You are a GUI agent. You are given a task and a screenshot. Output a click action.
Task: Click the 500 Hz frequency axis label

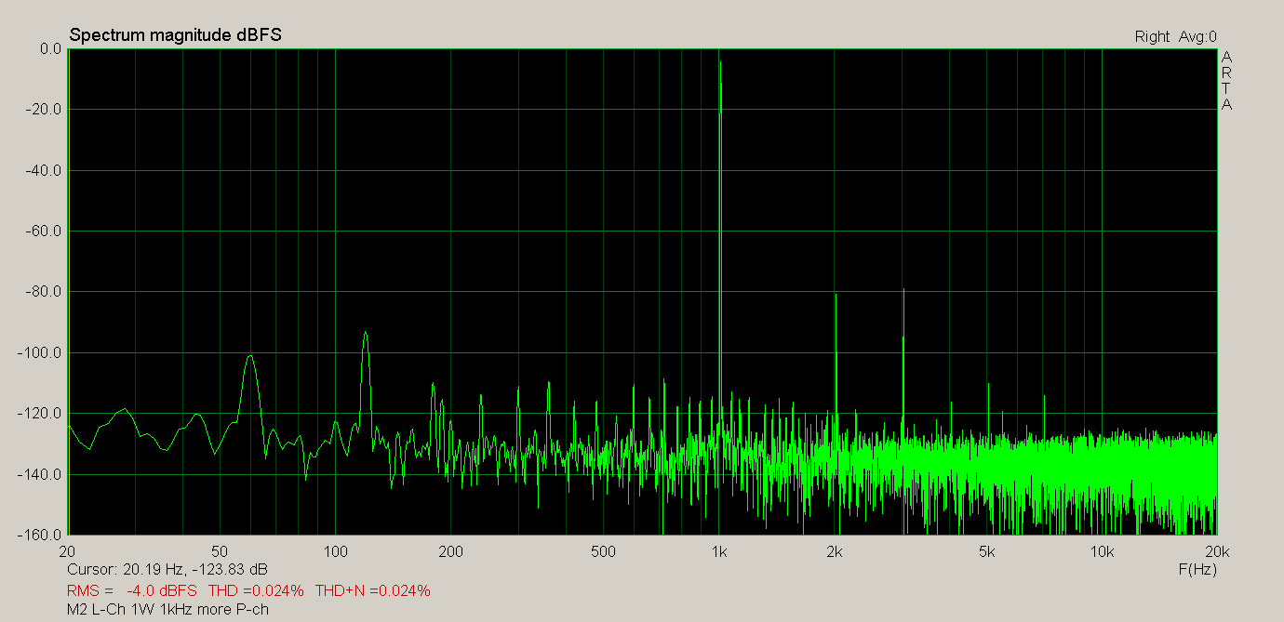[603, 551]
